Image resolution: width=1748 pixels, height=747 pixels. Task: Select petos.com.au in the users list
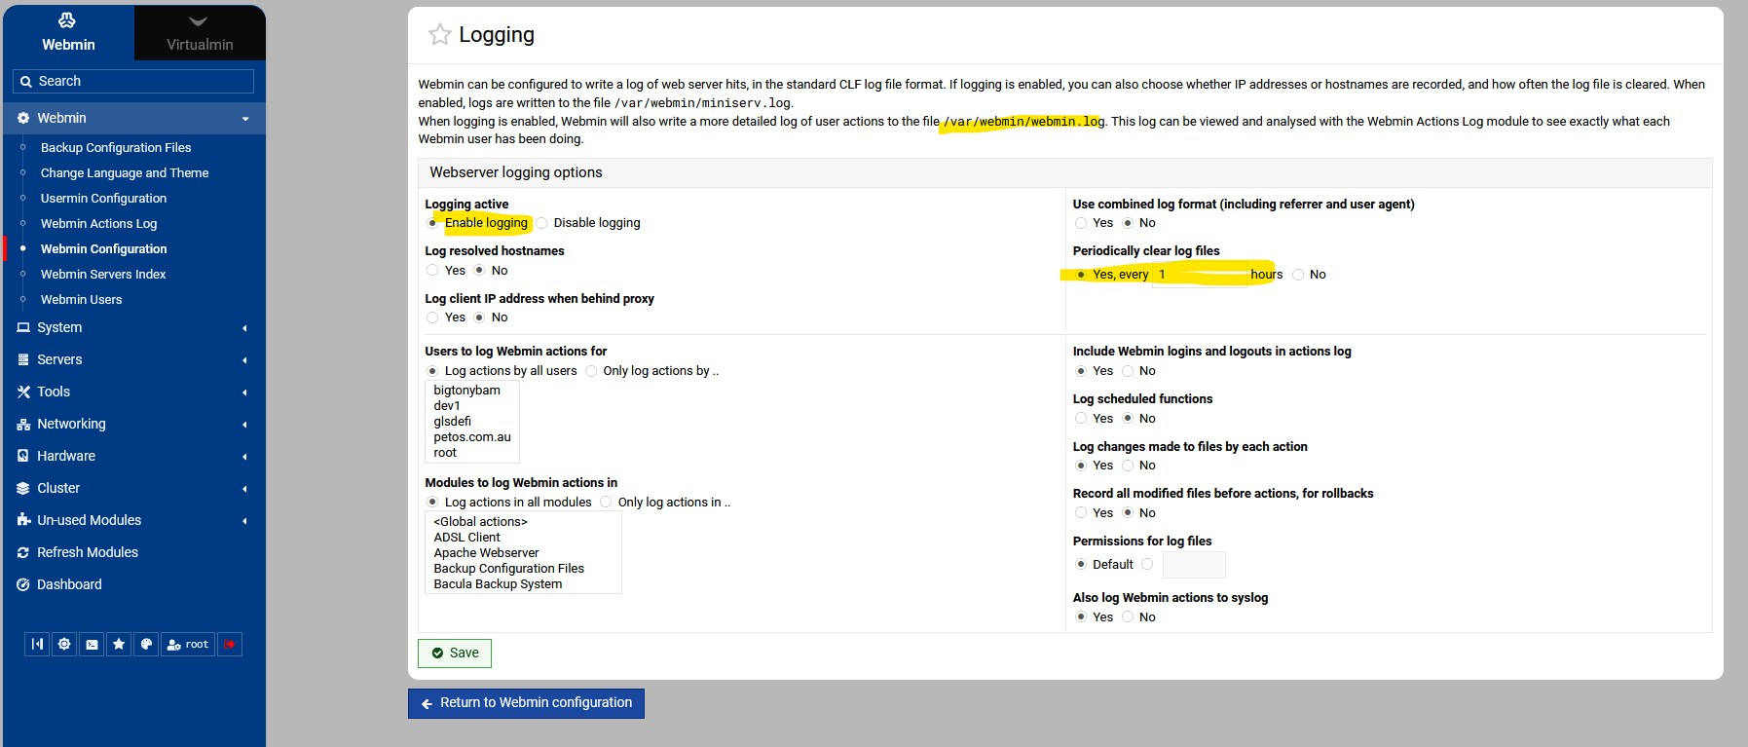tap(472, 437)
